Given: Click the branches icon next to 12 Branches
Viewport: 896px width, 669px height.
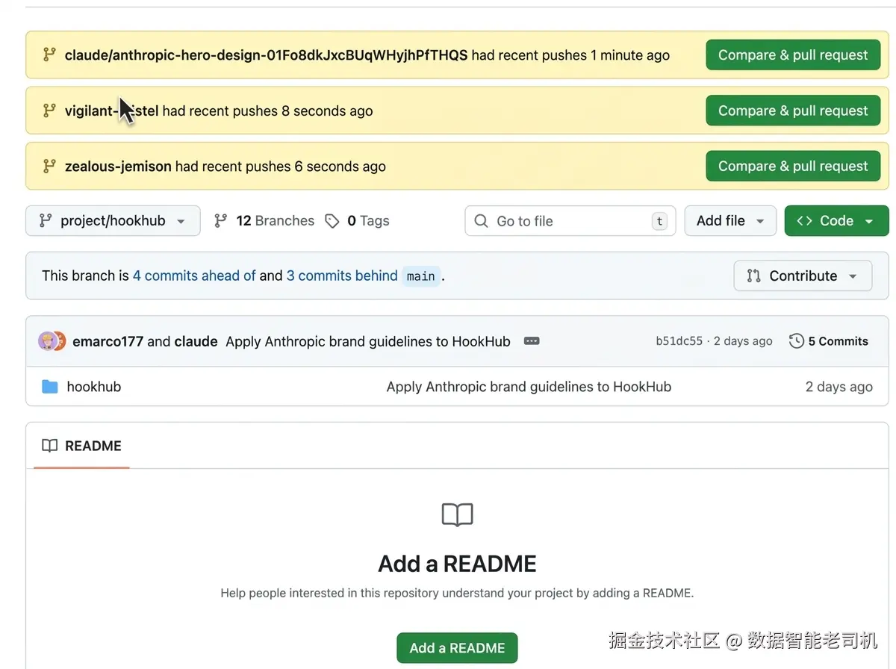Looking at the screenshot, I should pos(220,221).
